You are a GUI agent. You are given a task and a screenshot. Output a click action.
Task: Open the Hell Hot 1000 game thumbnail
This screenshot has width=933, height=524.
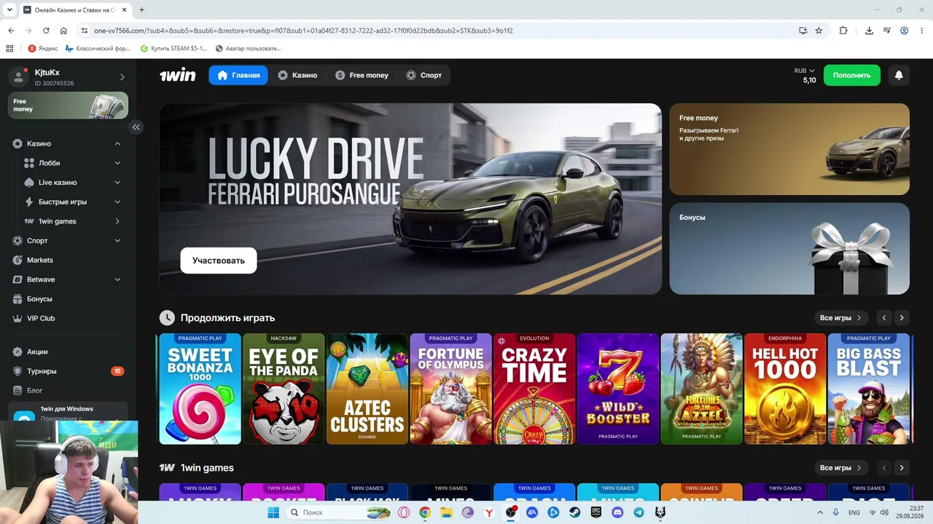pos(785,389)
